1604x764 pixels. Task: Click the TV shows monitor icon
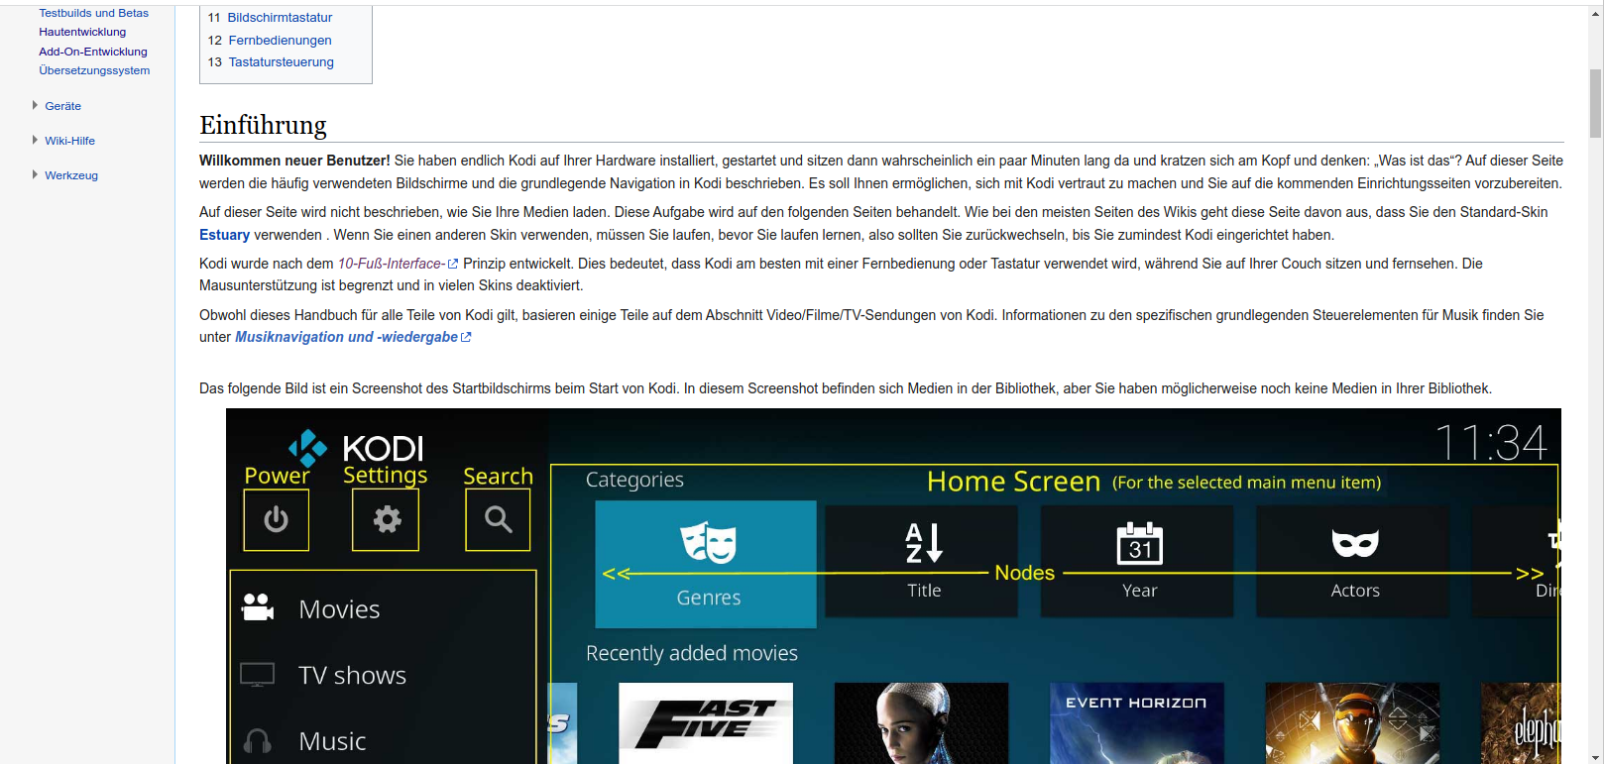[x=258, y=675]
